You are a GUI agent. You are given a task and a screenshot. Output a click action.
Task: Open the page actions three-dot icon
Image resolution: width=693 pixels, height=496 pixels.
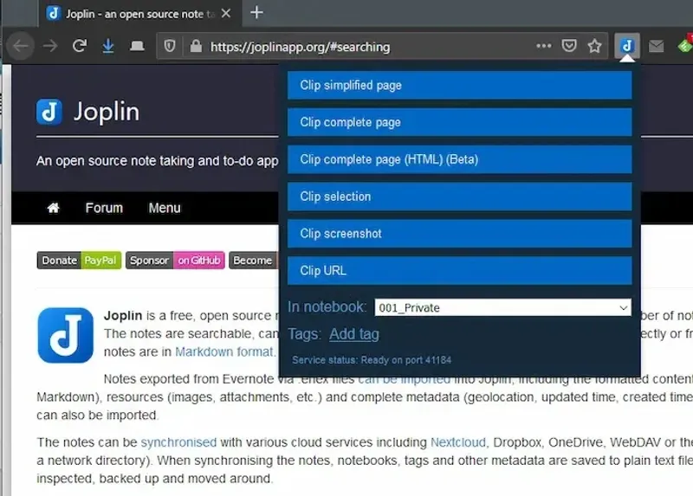click(x=543, y=46)
